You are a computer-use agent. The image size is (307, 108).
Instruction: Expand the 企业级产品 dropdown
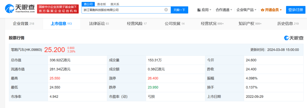[x=246, y=10]
